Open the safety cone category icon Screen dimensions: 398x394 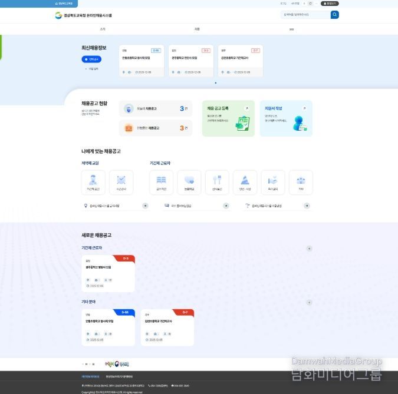click(x=245, y=182)
